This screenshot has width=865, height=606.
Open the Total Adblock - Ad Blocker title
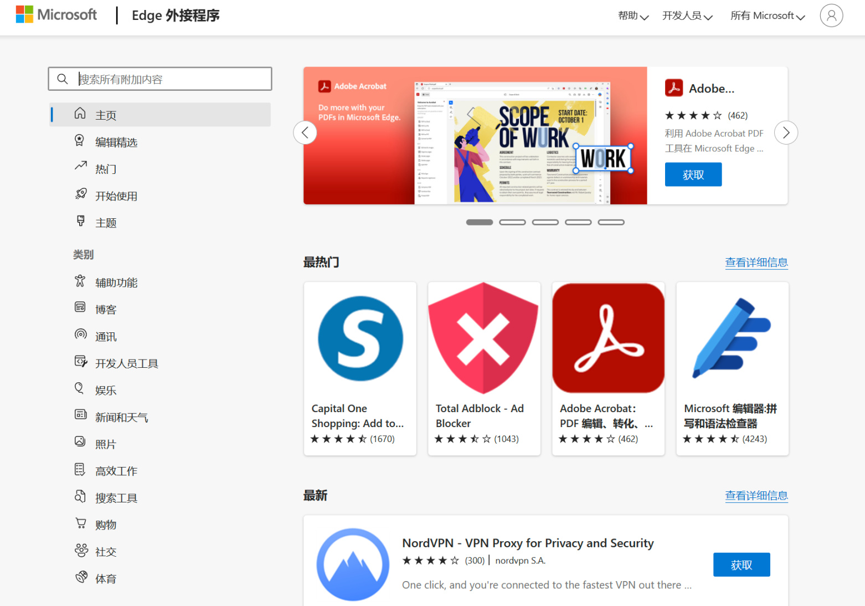pos(480,416)
